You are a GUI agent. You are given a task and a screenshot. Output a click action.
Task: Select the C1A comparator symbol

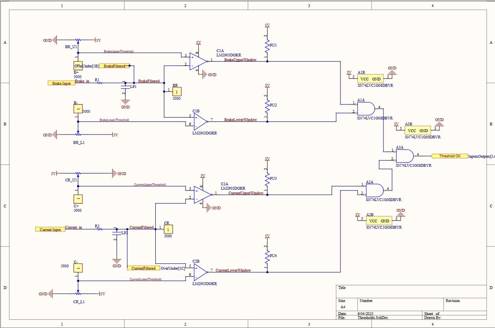tap(198, 61)
